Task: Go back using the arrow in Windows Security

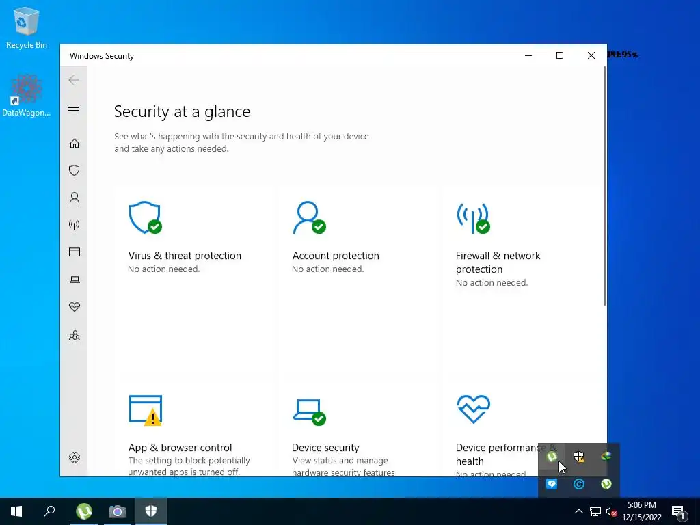Action: [x=74, y=81]
